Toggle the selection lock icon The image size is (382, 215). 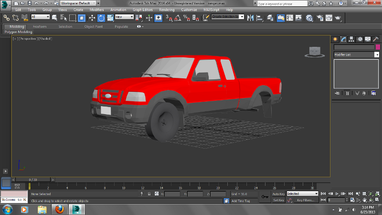149,194
